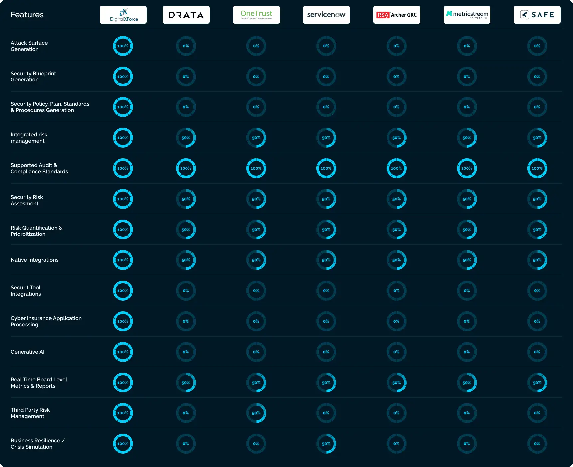Image resolution: width=573 pixels, height=467 pixels.
Task: Click the Features column heading
Action: (x=27, y=15)
